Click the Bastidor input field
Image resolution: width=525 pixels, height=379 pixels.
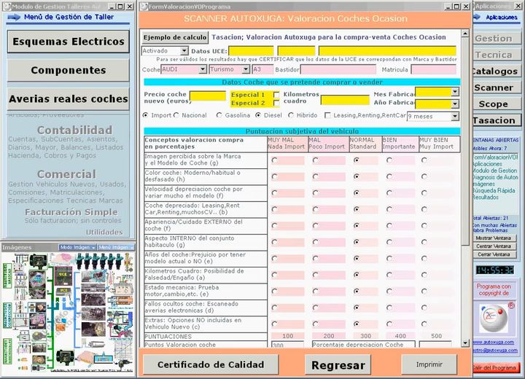click(338, 70)
